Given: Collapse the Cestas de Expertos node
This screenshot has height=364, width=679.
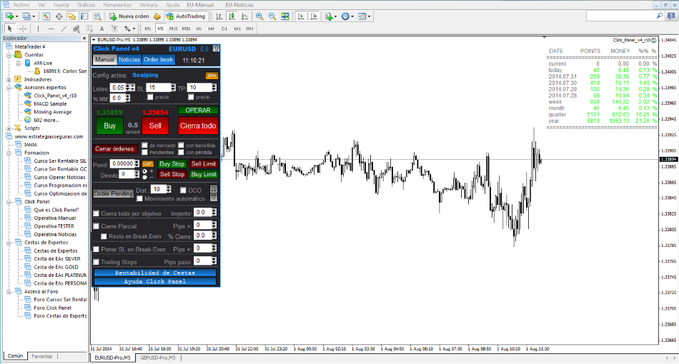Looking at the screenshot, I should 9,243.
